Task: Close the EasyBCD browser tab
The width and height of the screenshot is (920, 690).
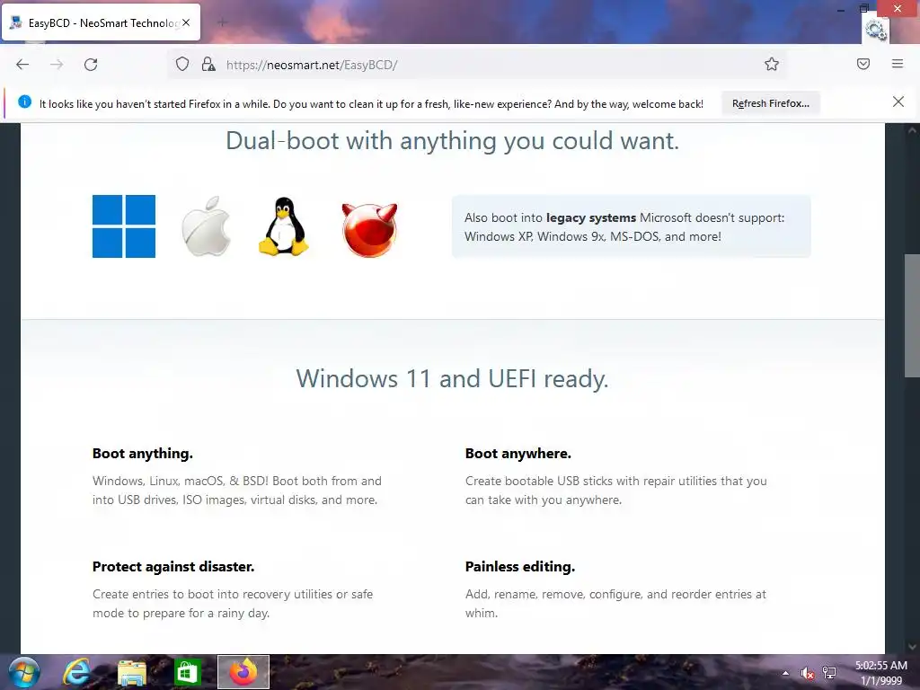Action: (x=186, y=22)
